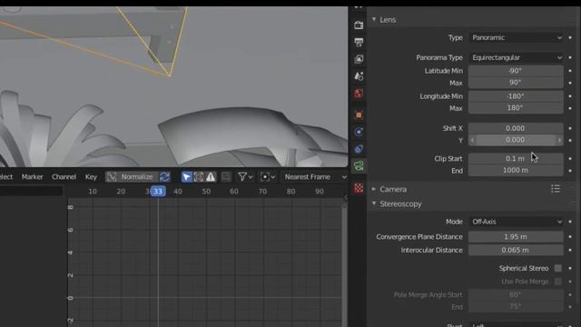Click animate dot next to Longitude Min
Viewport: 581px width, 327px height.
click(570, 96)
